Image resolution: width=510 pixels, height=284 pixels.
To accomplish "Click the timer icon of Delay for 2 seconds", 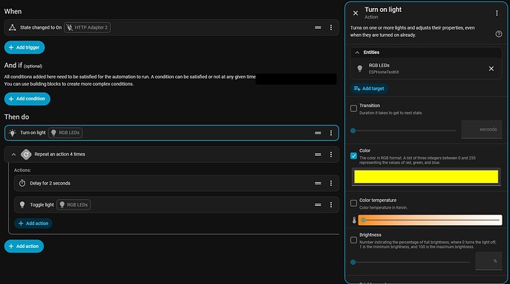I will tap(22, 183).
